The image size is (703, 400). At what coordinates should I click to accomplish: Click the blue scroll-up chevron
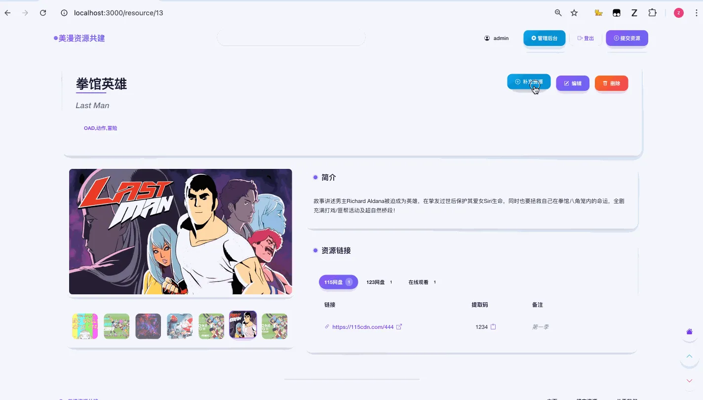coord(689,356)
